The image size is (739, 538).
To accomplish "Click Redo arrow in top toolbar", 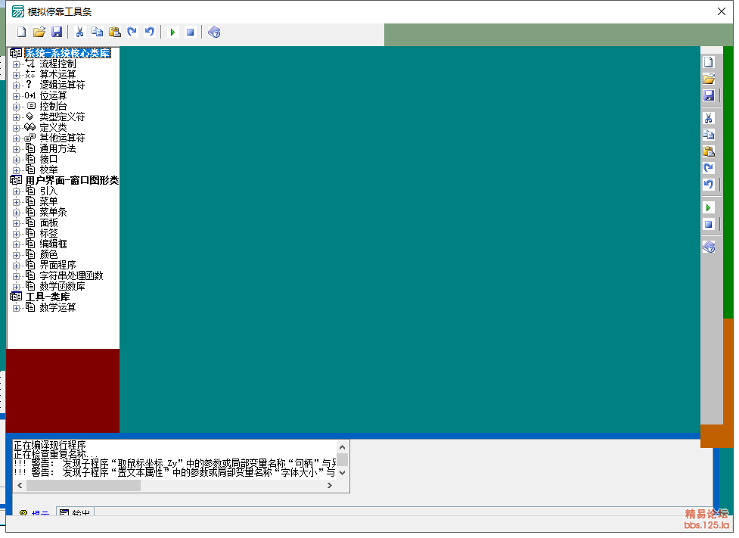I will coord(132,32).
